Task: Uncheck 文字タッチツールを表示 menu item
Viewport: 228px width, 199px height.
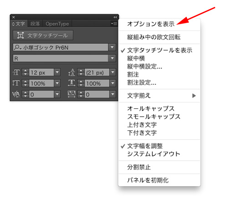Action: 159,51
